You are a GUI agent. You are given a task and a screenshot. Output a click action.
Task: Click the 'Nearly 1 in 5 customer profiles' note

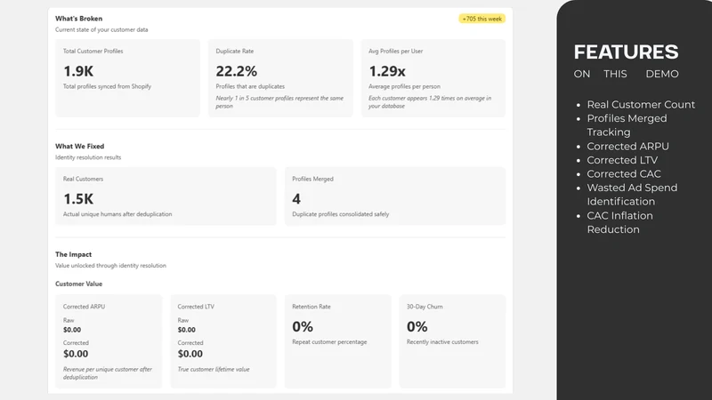(279, 102)
